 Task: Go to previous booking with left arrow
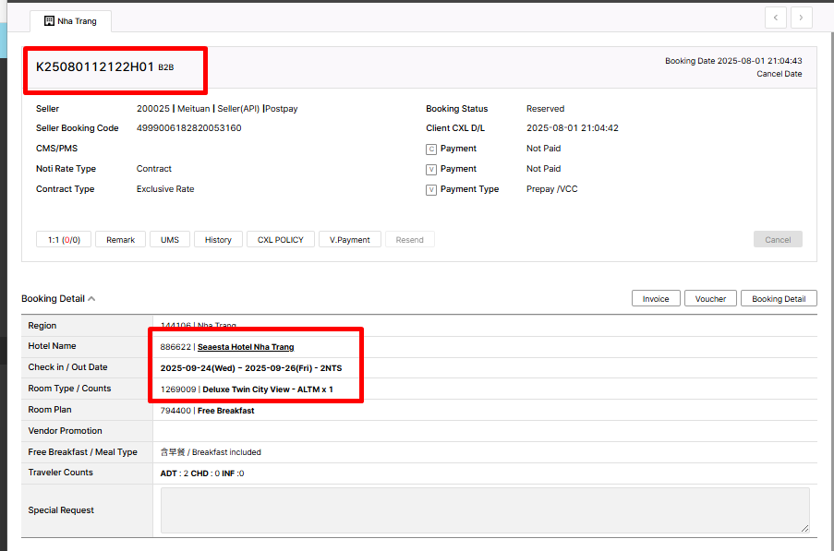pyautogui.click(x=776, y=18)
